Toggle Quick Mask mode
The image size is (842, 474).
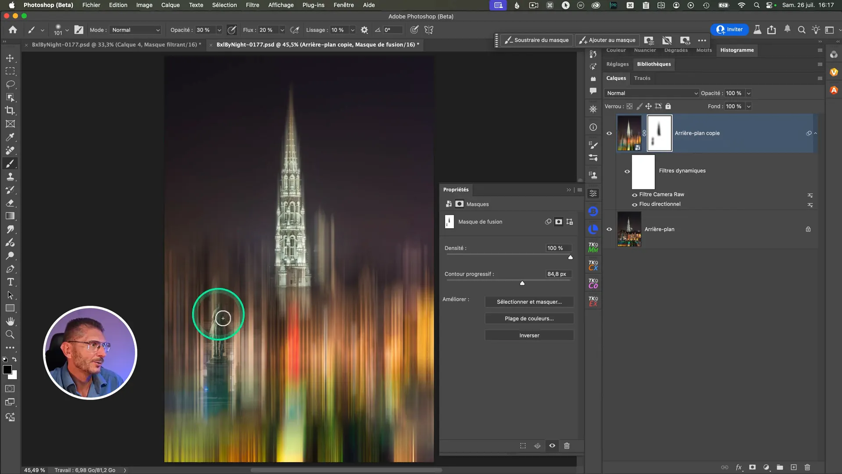pos(10,389)
